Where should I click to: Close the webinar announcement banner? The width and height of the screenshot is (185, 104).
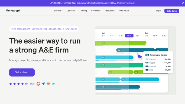(183, 3)
